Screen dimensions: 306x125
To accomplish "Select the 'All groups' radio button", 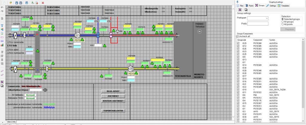I will 282,22.
